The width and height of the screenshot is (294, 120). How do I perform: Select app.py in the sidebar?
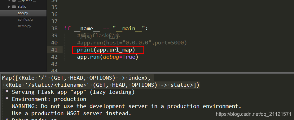pos(23,13)
